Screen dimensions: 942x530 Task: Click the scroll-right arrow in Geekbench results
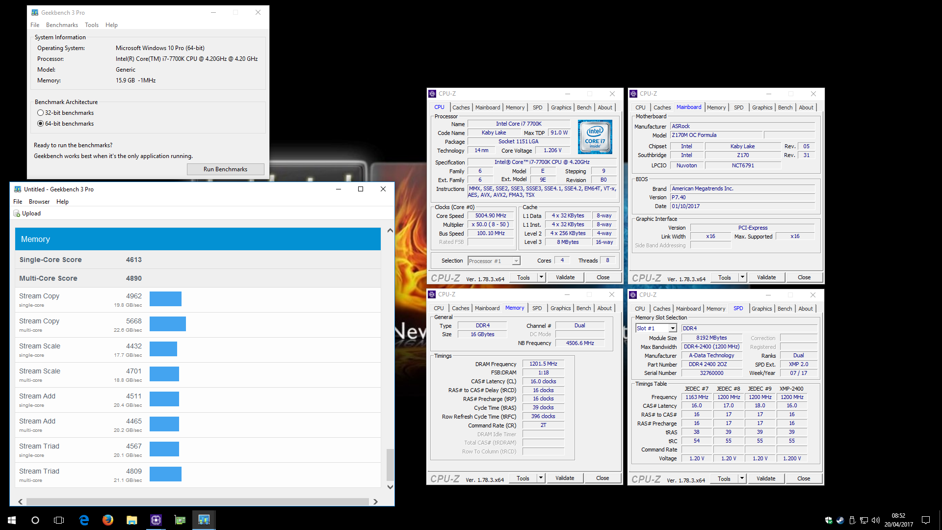pyautogui.click(x=375, y=502)
